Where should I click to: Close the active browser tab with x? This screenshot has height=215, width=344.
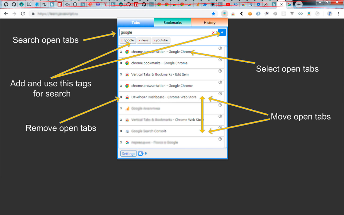point(281,4)
